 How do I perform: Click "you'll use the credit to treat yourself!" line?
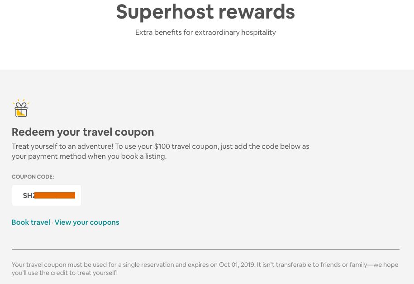coord(65,273)
